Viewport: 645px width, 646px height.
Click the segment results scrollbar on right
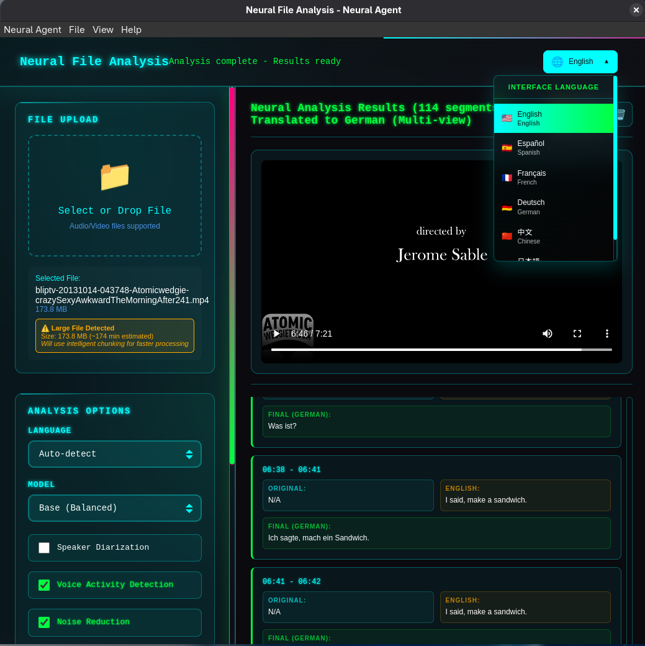[x=629, y=520]
